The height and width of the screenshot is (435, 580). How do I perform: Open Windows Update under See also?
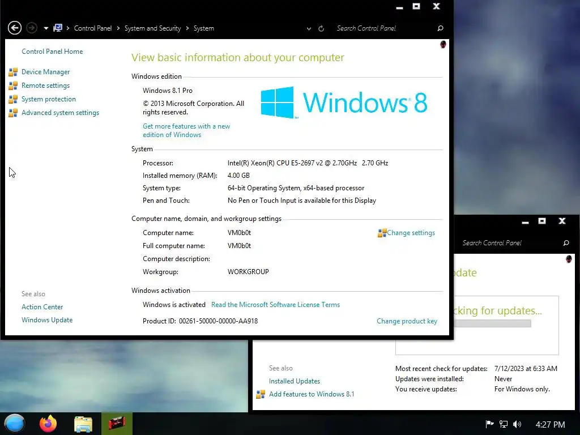(47, 320)
